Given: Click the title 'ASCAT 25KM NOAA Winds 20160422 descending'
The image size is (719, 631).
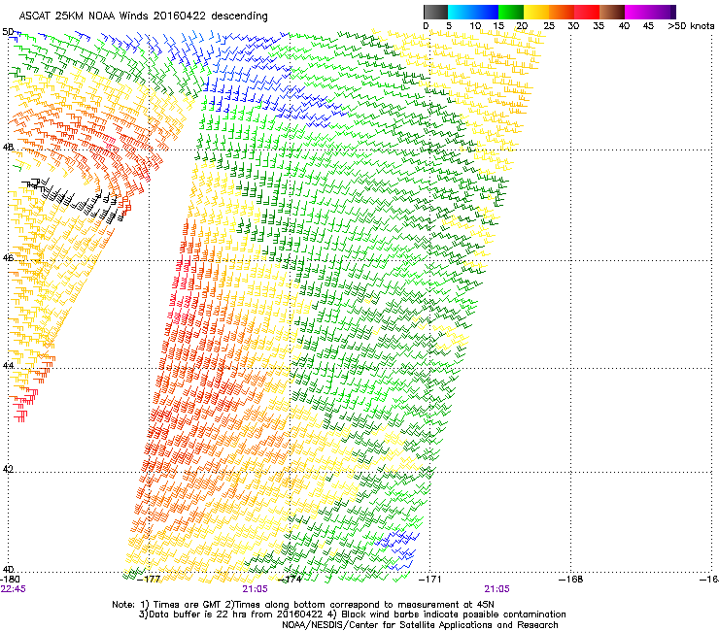Looking at the screenshot, I should (143, 17).
